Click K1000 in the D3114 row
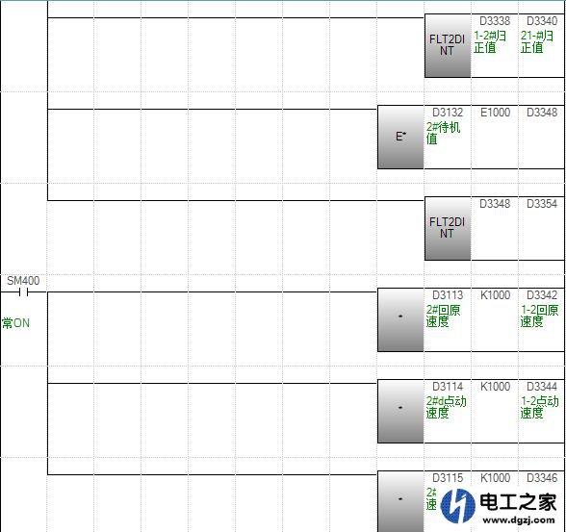The image size is (566, 532). pos(495,387)
